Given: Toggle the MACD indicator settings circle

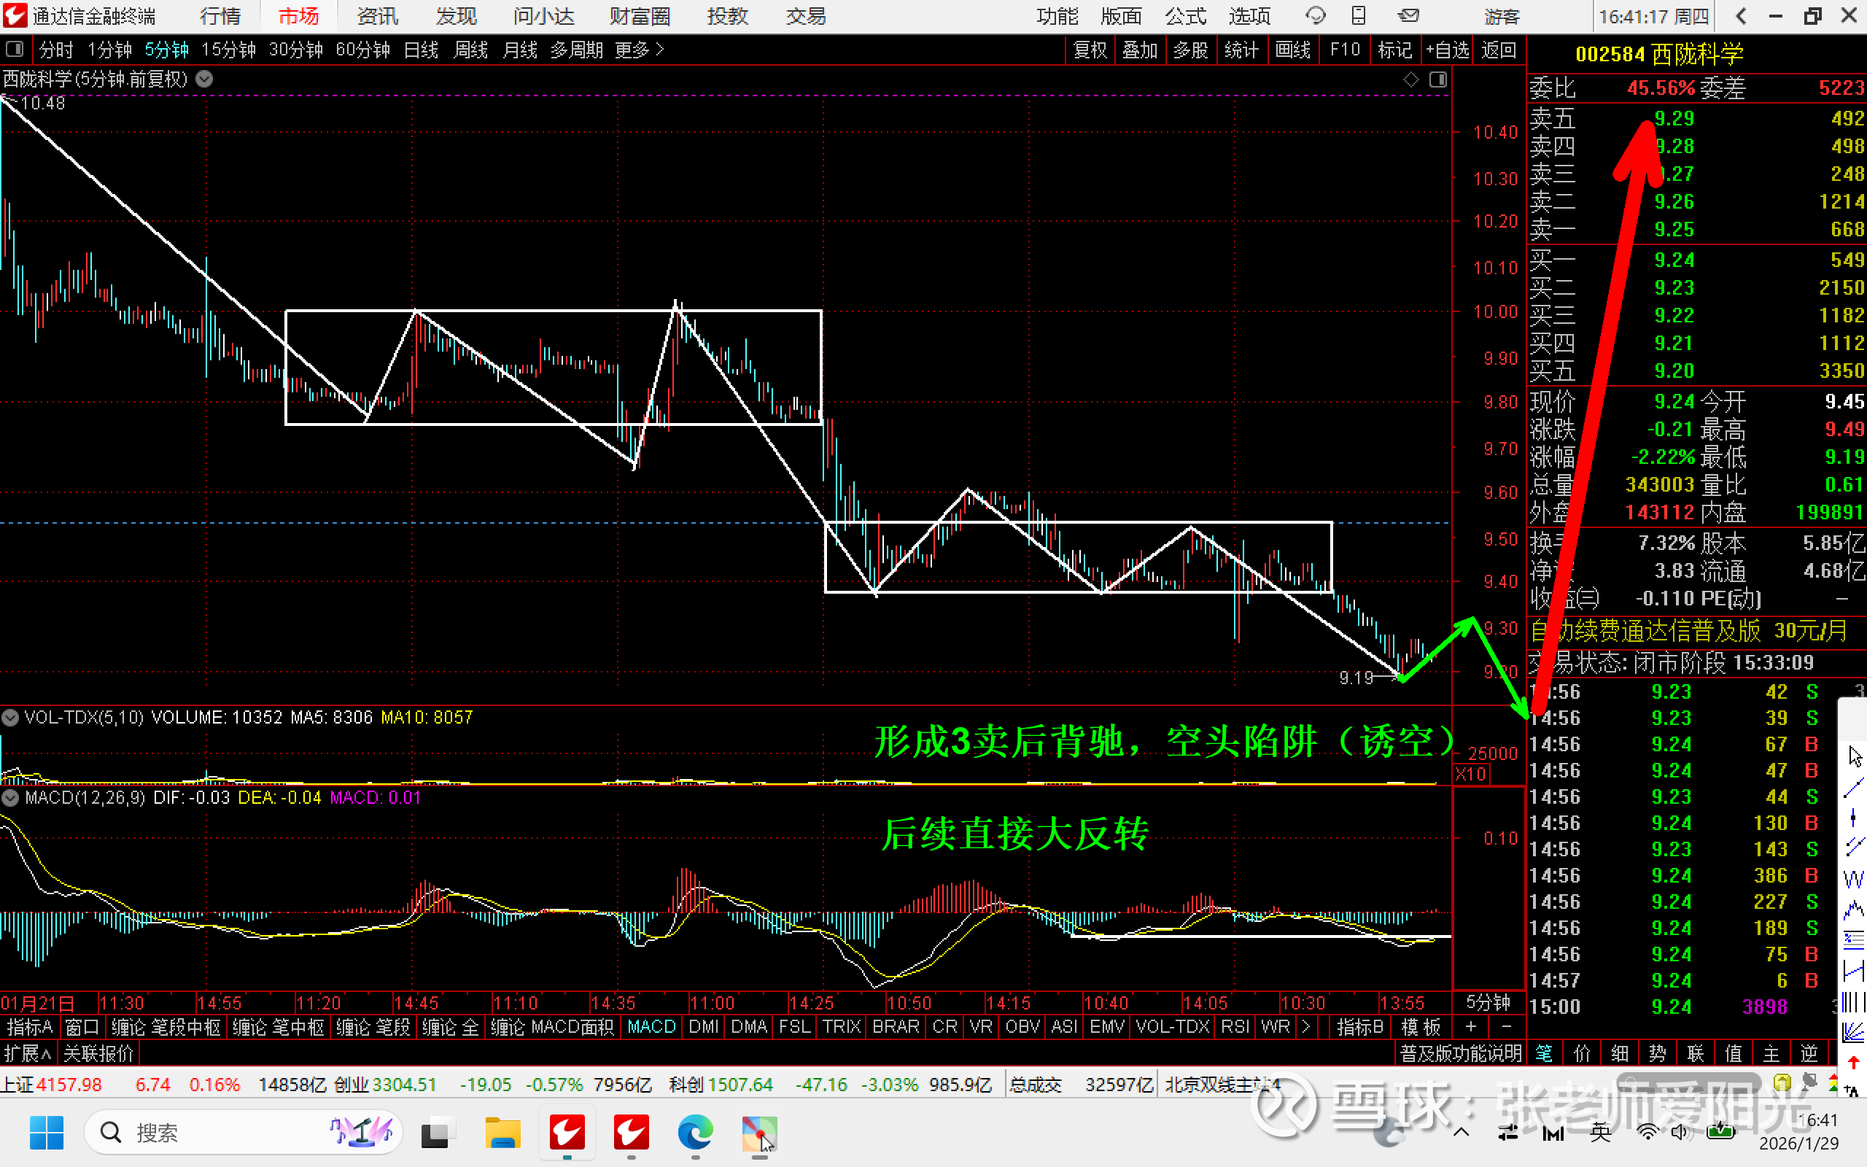Looking at the screenshot, I should [10, 797].
